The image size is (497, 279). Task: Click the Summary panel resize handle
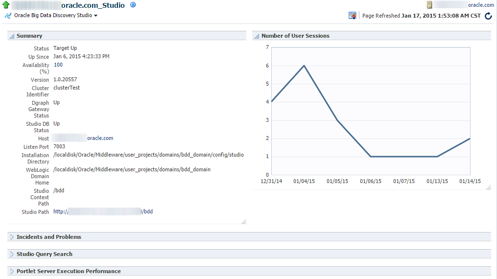[243, 222]
